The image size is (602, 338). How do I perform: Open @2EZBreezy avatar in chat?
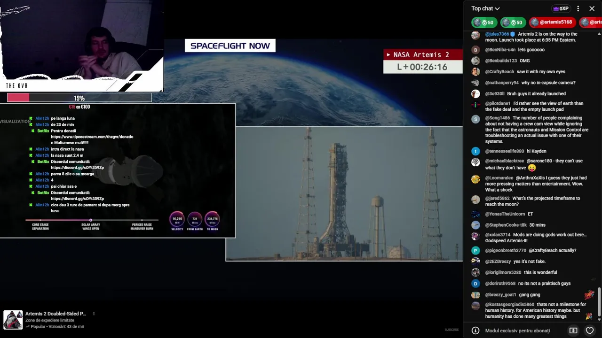[475, 261]
